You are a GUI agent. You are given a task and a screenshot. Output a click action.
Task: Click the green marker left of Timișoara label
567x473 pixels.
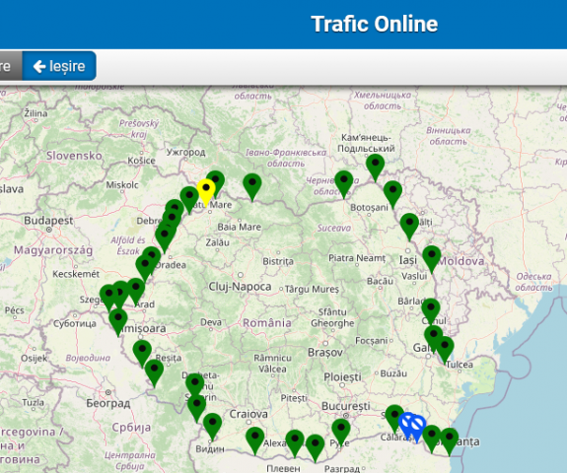tap(118, 322)
